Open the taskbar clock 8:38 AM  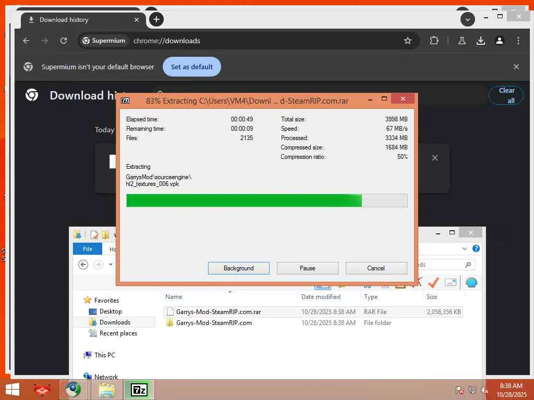pyautogui.click(x=511, y=390)
